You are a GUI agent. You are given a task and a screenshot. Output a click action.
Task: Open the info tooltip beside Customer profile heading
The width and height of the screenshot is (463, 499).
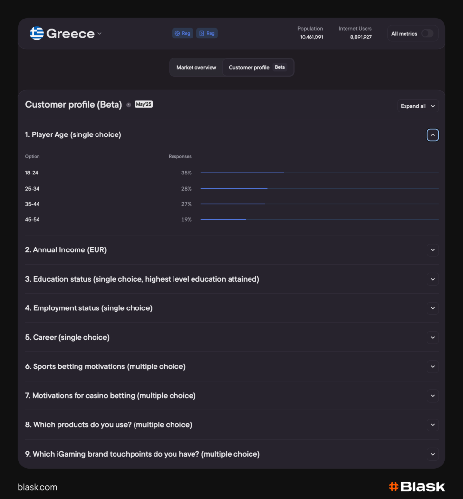129,104
